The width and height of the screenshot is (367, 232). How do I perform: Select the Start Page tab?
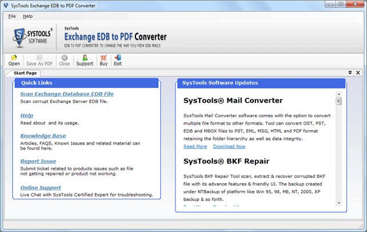pos(25,73)
